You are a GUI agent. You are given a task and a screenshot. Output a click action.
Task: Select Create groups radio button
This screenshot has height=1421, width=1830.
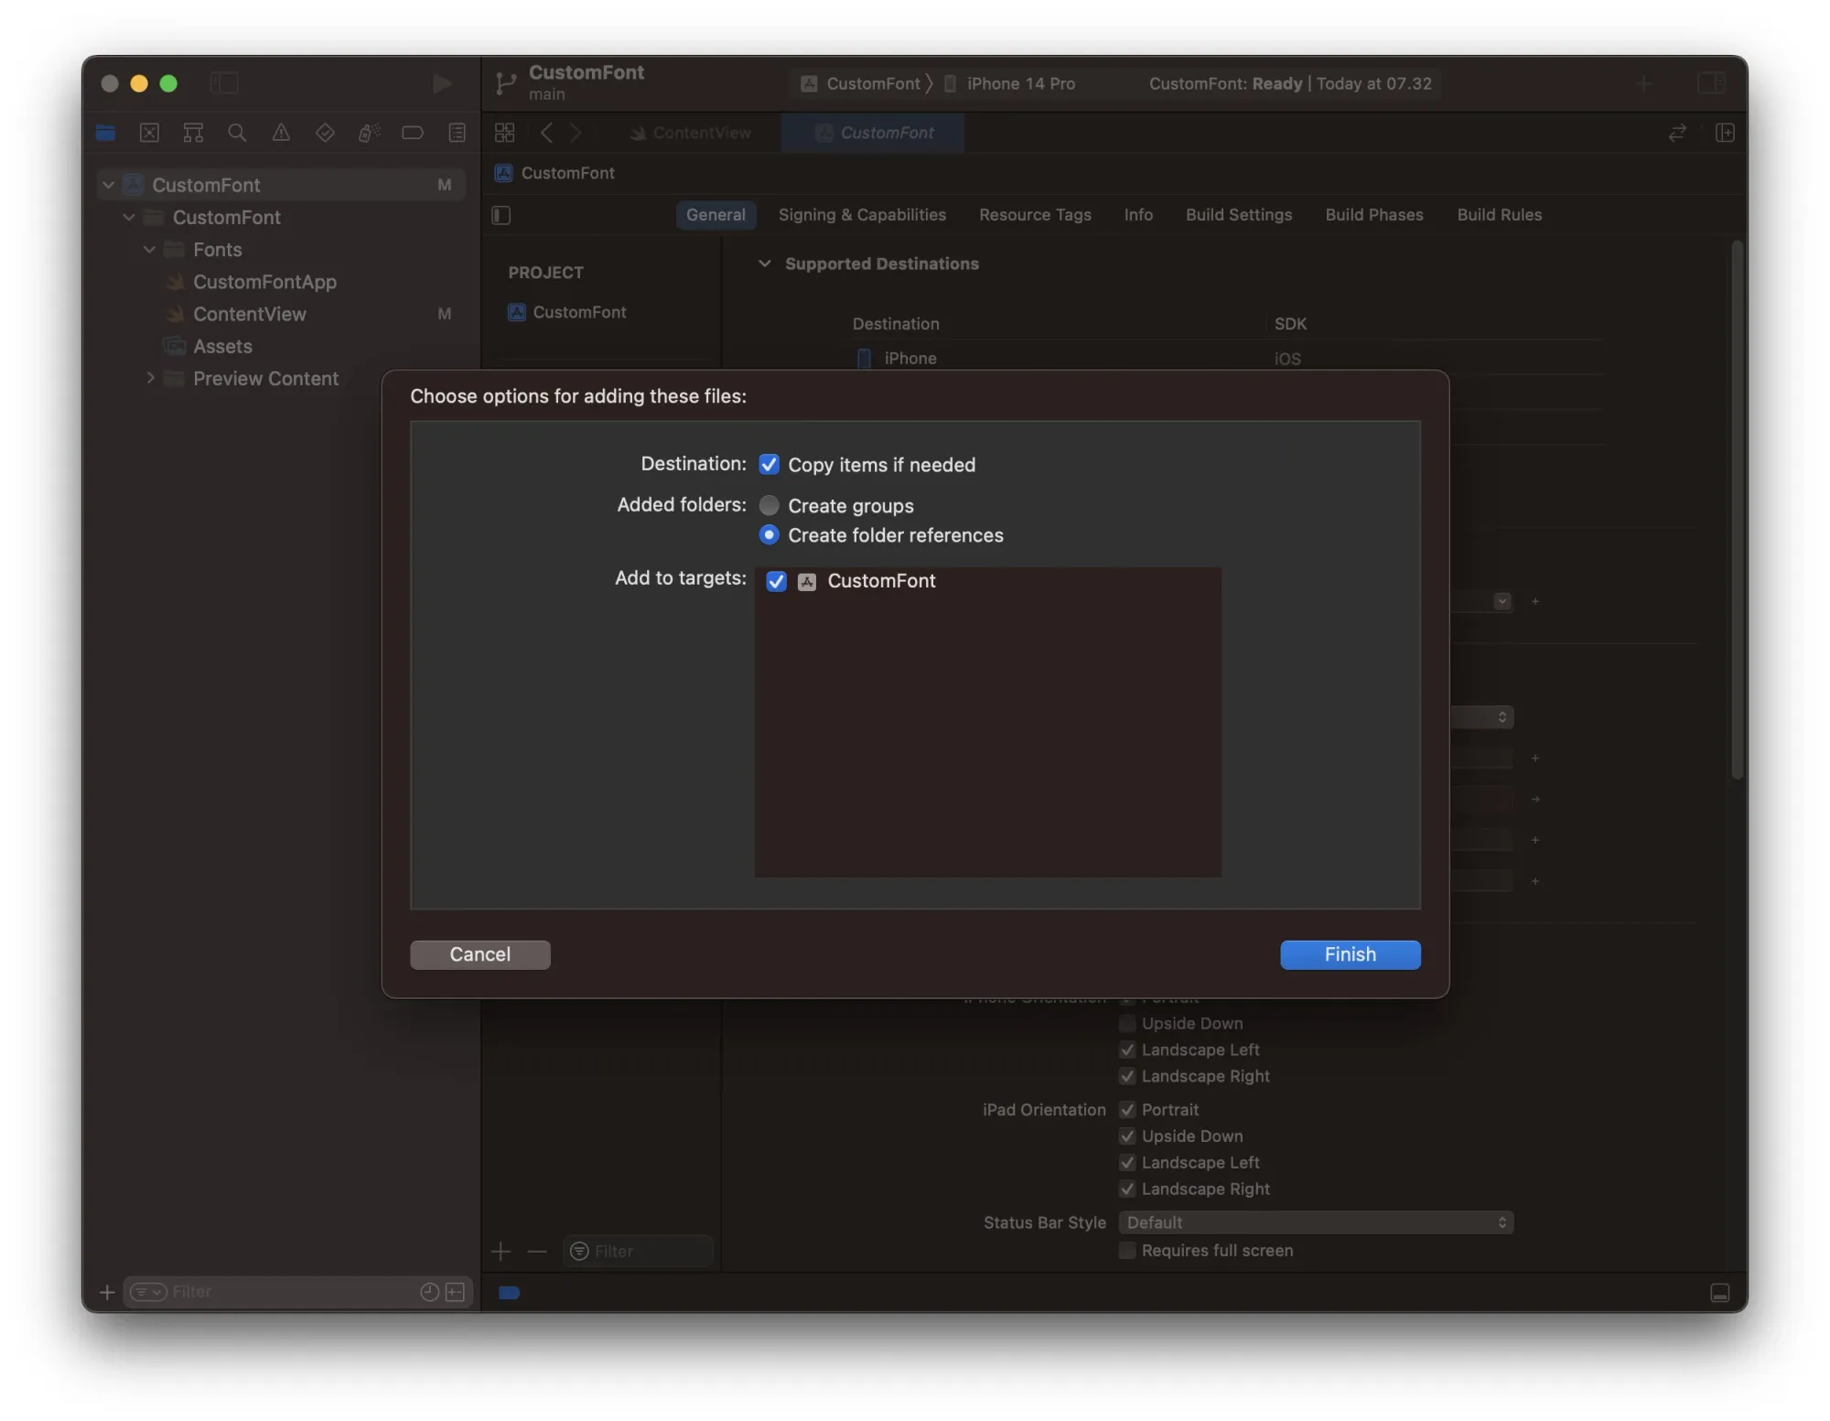coord(768,505)
